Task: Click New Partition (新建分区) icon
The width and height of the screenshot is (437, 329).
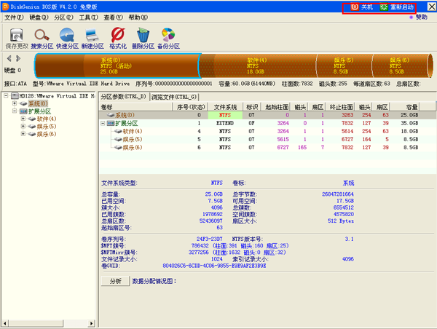Action: click(92, 38)
